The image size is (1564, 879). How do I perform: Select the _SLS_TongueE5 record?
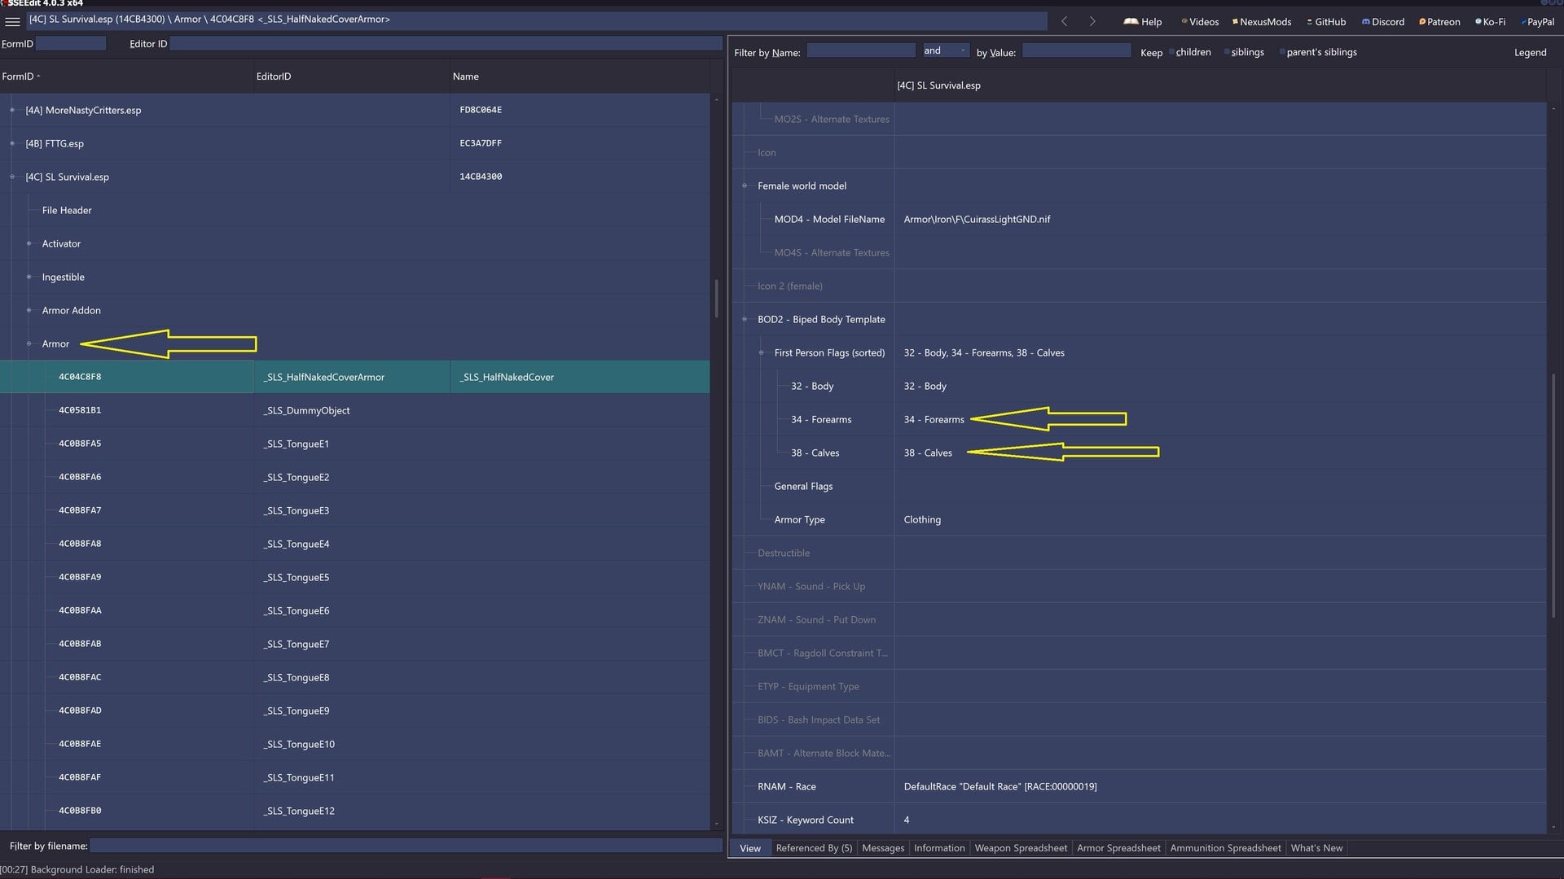coord(354,577)
